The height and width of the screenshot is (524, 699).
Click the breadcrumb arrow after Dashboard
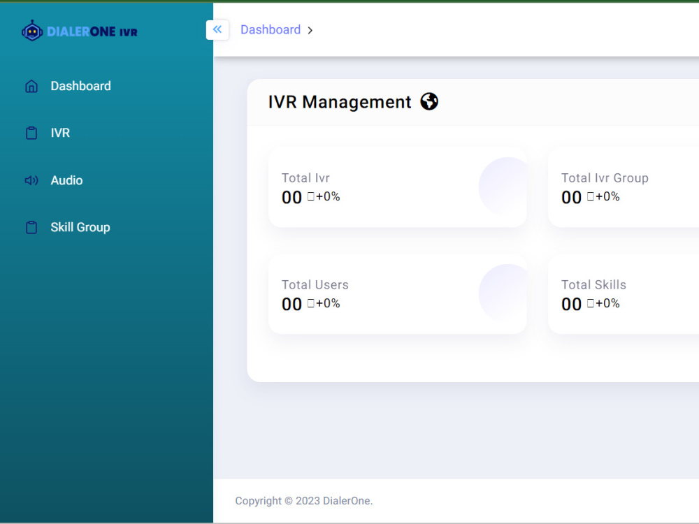pos(310,30)
